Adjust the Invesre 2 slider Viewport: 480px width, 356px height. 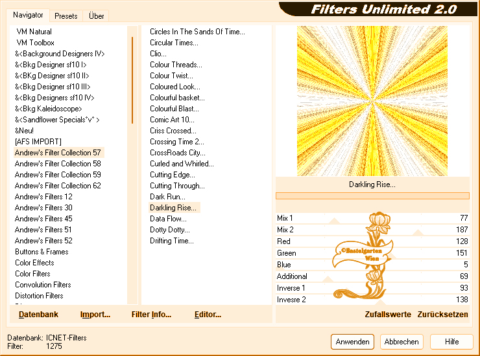[372, 300]
